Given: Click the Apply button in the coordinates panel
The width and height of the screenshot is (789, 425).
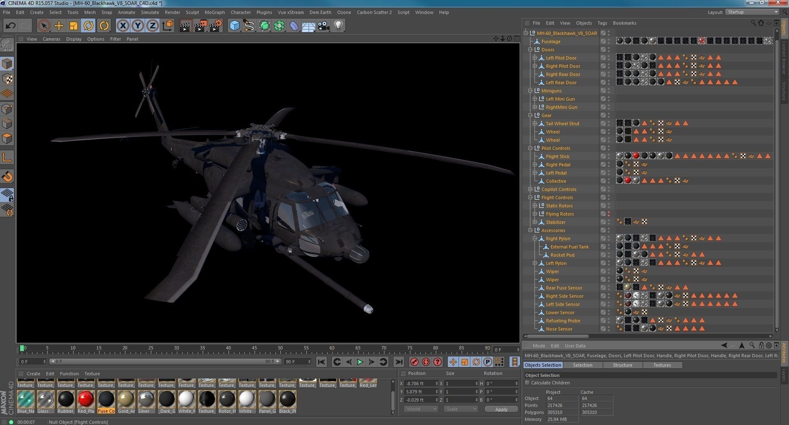Looking at the screenshot, I should coord(501,409).
